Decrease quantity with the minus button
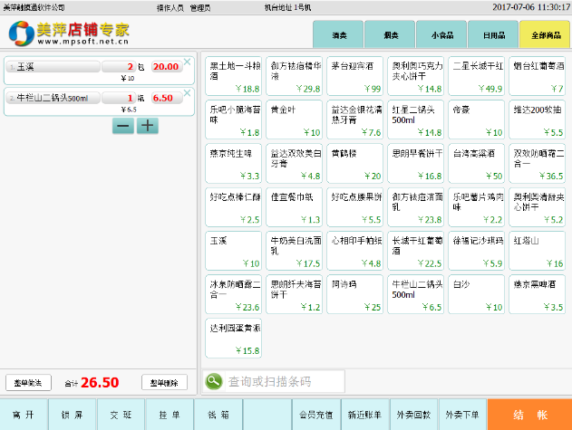 123,126
